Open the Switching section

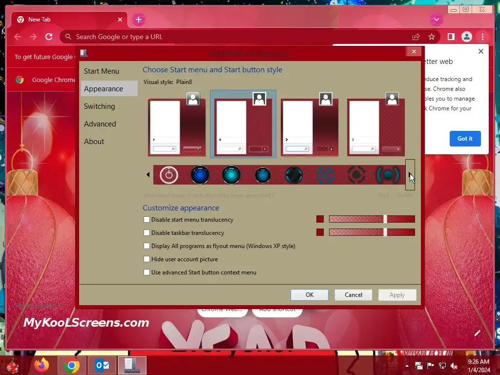(x=109, y=106)
